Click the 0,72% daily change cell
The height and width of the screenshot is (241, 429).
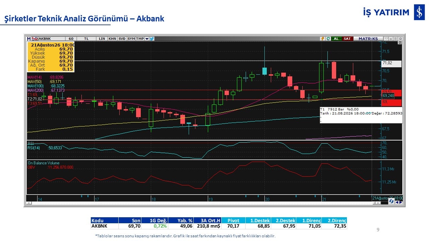click(x=155, y=226)
